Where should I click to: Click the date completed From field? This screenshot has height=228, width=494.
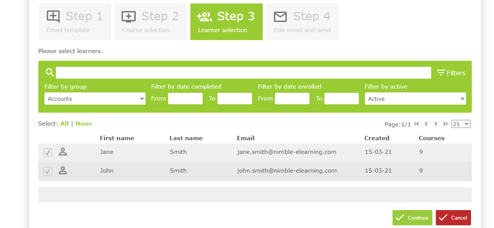[185, 98]
